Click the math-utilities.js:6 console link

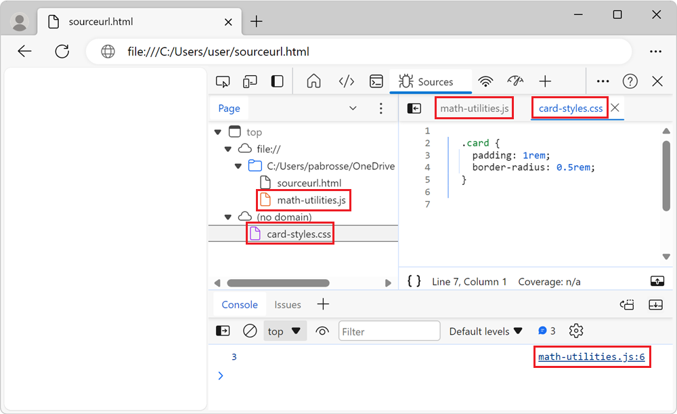coord(591,356)
